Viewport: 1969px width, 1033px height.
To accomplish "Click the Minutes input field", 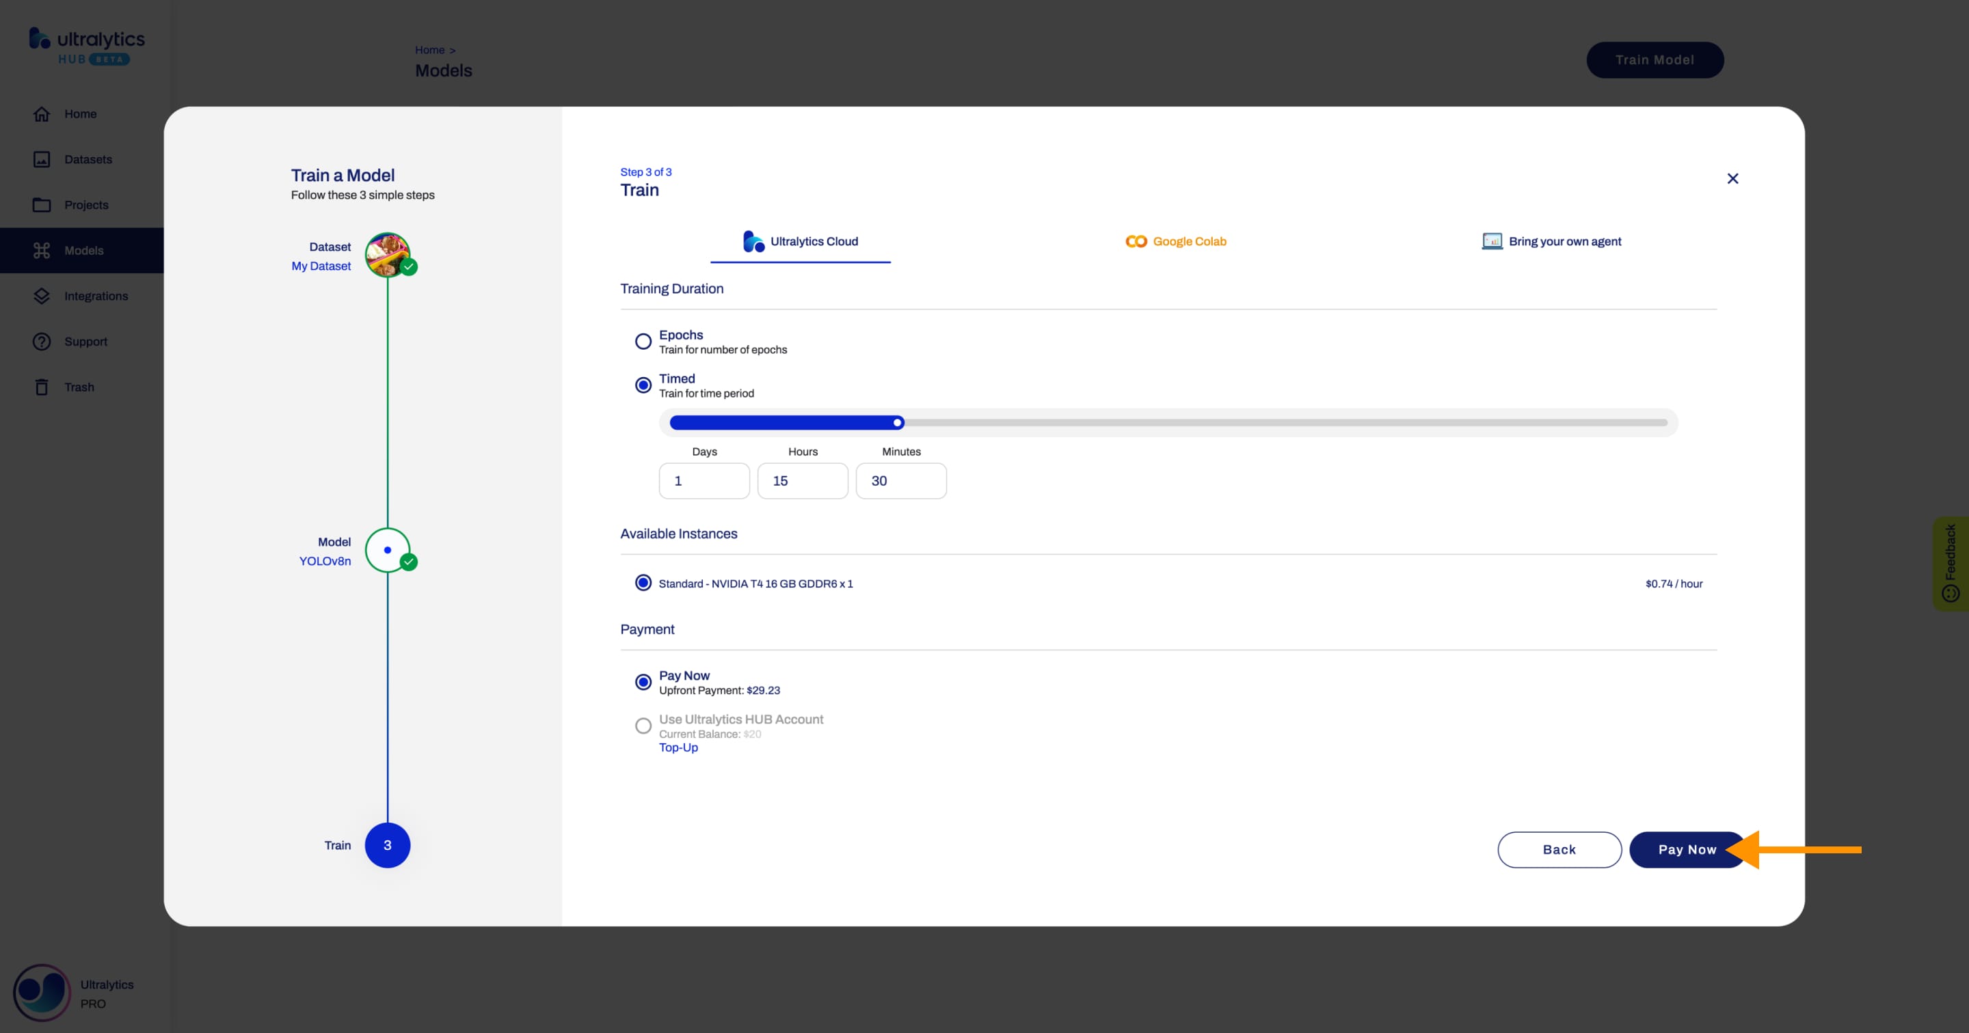I will click(900, 480).
